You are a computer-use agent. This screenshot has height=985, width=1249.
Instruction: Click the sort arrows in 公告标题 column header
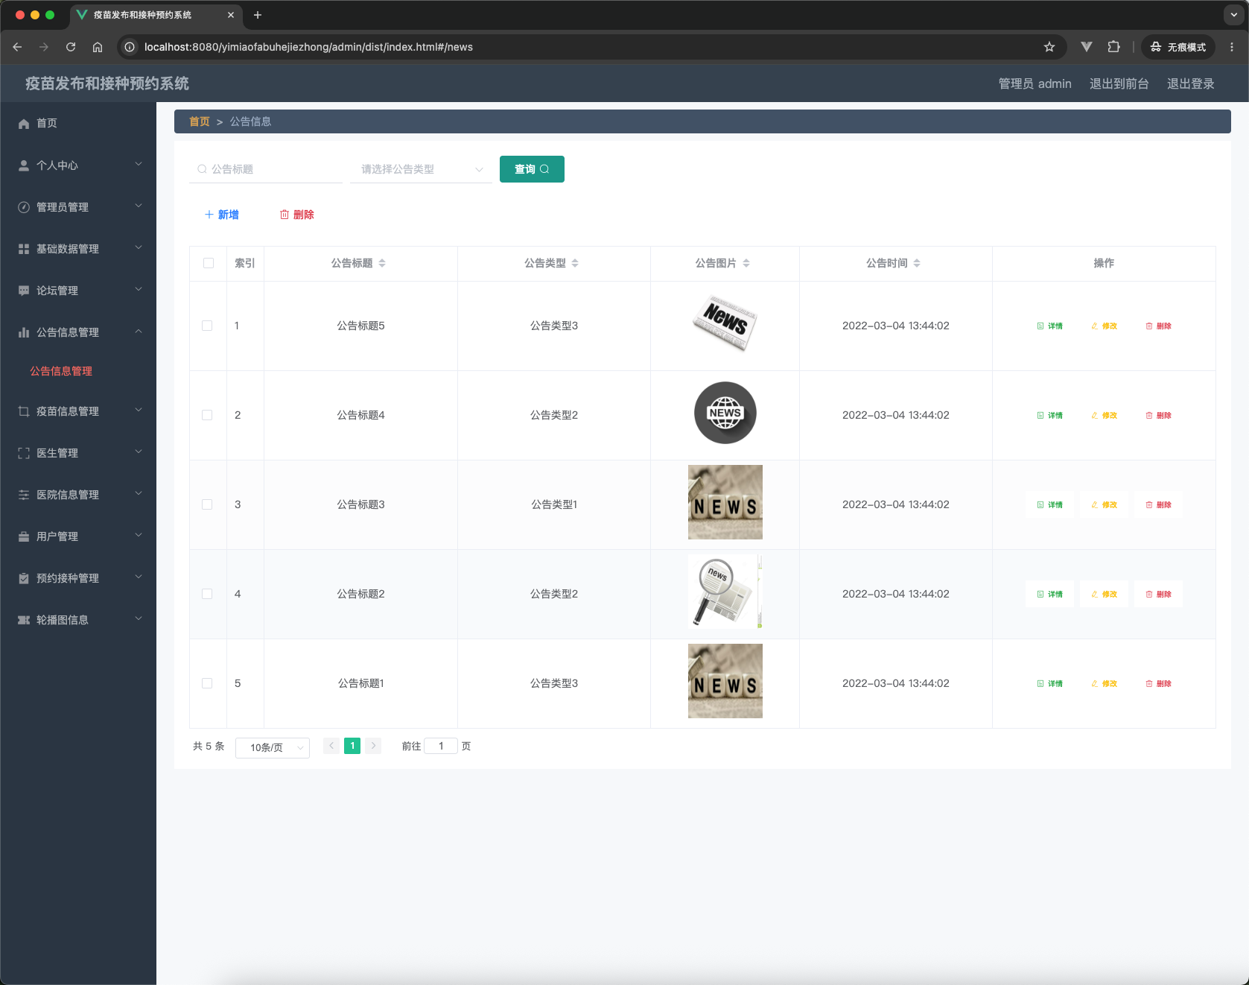[382, 263]
